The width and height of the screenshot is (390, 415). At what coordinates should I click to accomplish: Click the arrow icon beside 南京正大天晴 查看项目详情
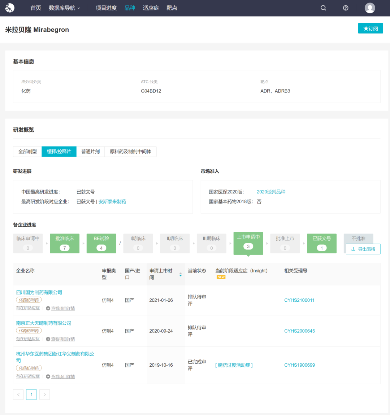point(48,339)
